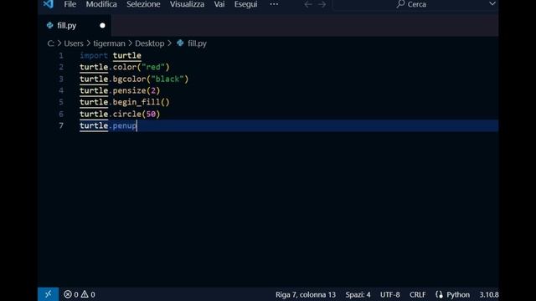Expand the search box dropdown chevron

coord(492,3)
